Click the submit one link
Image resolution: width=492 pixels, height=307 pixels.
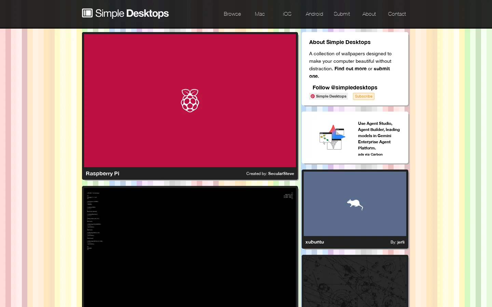350,72
